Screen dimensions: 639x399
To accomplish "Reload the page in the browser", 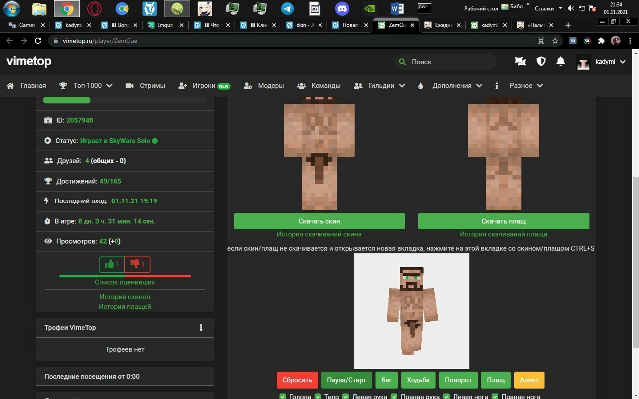I will pyautogui.click(x=38, y=41).
